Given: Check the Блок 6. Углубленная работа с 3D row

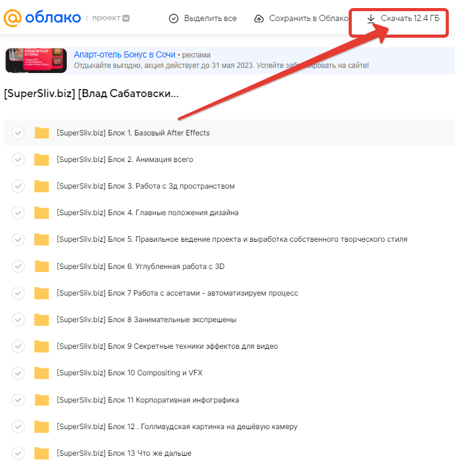Looking at the screenshot, I should [x=18, y=266].
